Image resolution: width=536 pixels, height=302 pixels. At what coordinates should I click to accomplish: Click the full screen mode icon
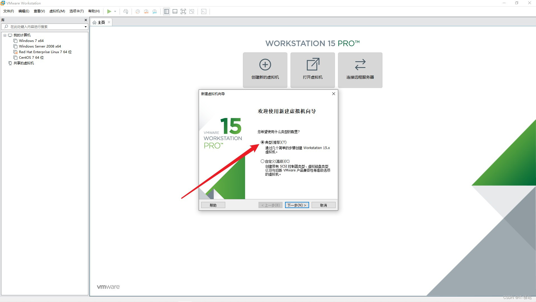[183, 11]
